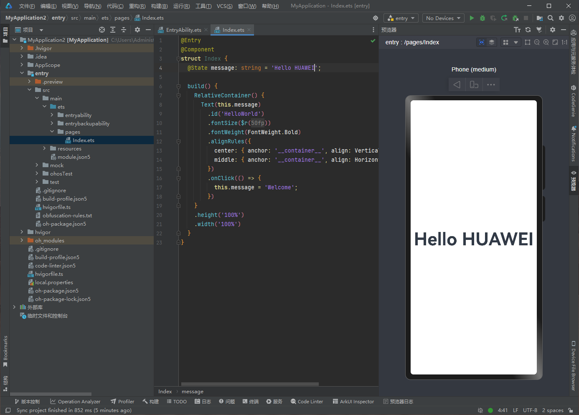
Task: Open project view type dropdown arrow
Action: [x=41, y=30]
